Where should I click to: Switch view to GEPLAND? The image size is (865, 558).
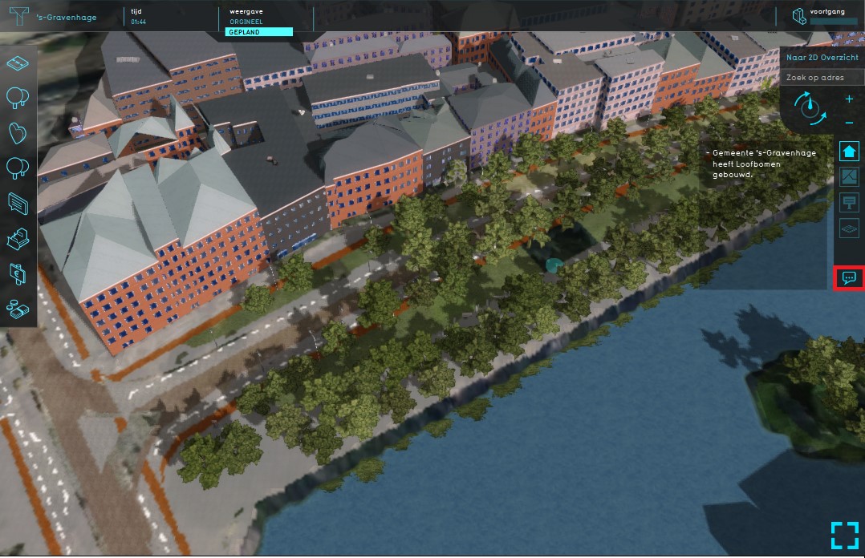pos(259,32)
